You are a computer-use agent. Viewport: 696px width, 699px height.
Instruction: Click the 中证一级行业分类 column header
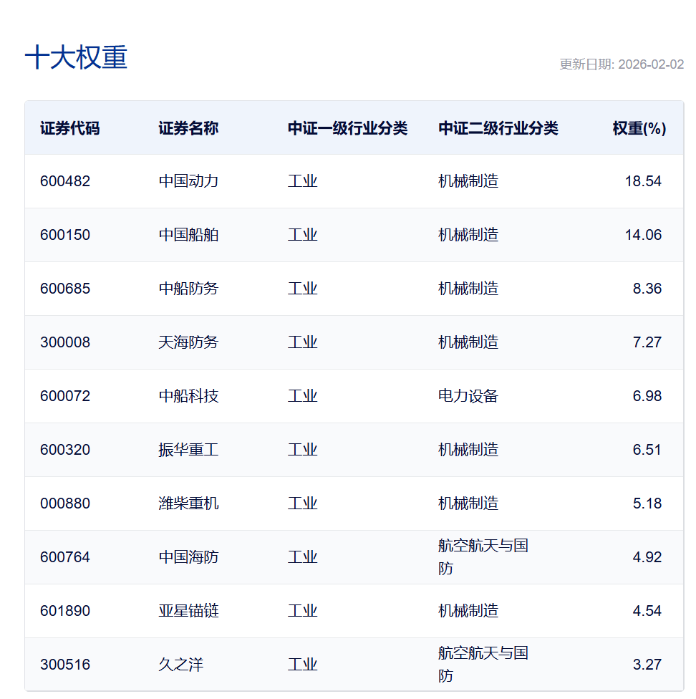pos(347,128)
